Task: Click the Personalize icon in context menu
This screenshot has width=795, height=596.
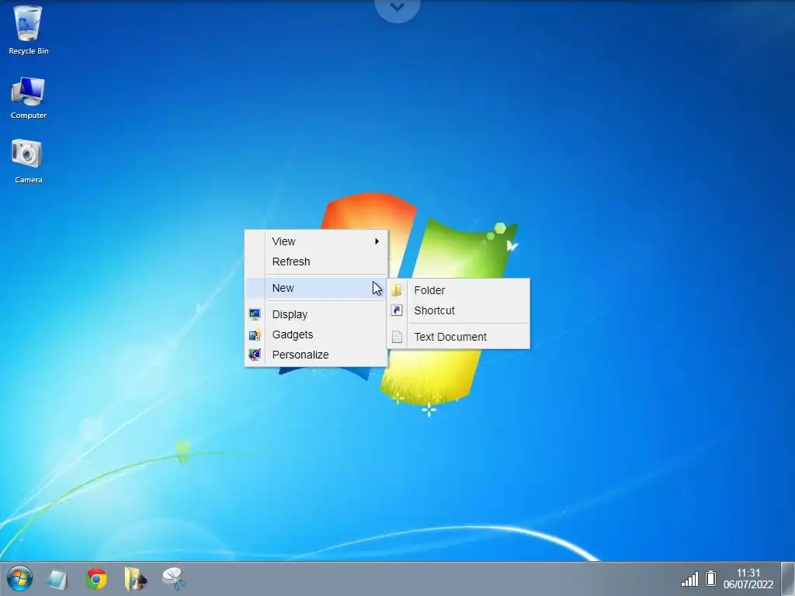Action: click(255, 354)
